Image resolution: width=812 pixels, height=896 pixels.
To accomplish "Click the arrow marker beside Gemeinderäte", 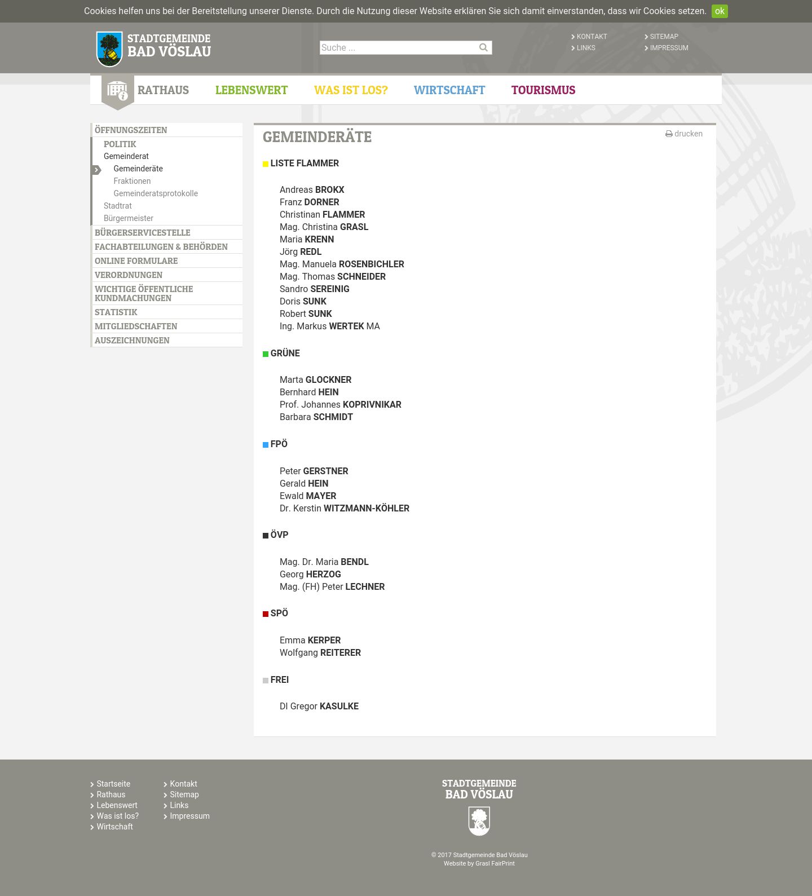I will click(x=97, y=170).
